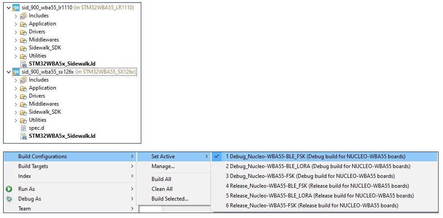Click Utilities folder icon in sx126x project
The image size is (443, 218).
(23, 120)
